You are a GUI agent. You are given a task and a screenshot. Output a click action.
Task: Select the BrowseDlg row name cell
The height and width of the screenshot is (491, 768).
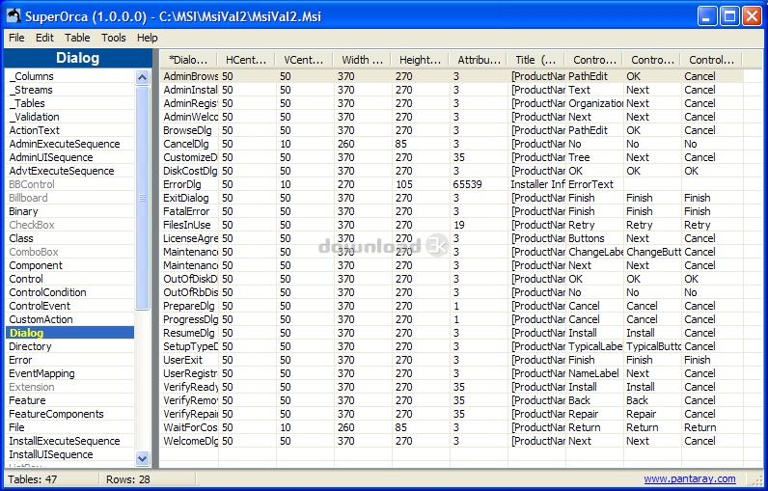189,130
